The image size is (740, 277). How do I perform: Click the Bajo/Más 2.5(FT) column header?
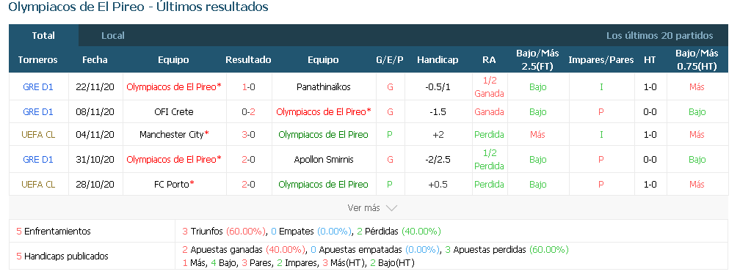coord(537,60)
